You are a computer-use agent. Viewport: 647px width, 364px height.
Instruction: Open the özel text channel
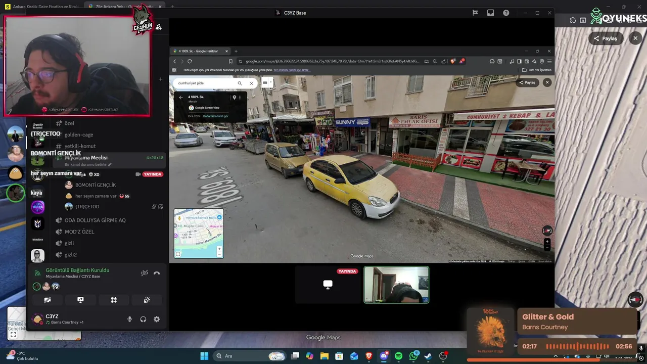[x=70, y=123]
